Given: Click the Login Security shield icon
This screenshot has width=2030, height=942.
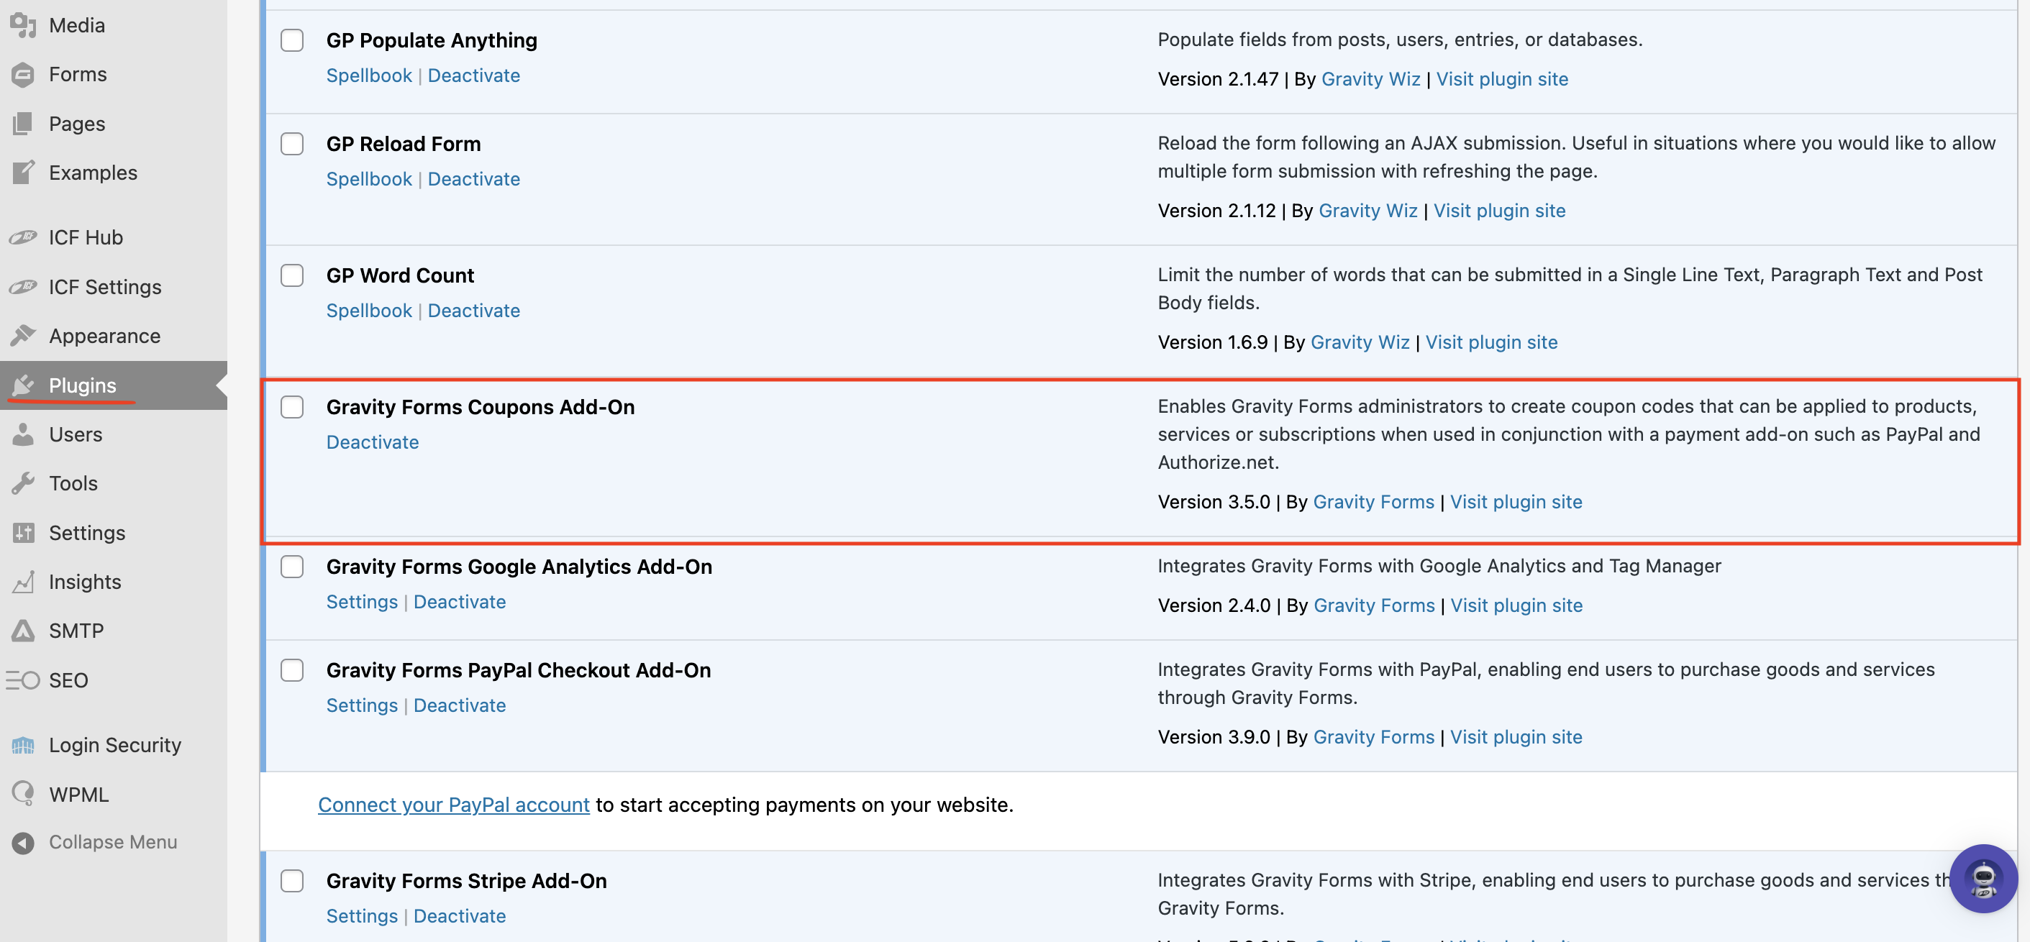Looking at the screenshot, I should 23,745.
